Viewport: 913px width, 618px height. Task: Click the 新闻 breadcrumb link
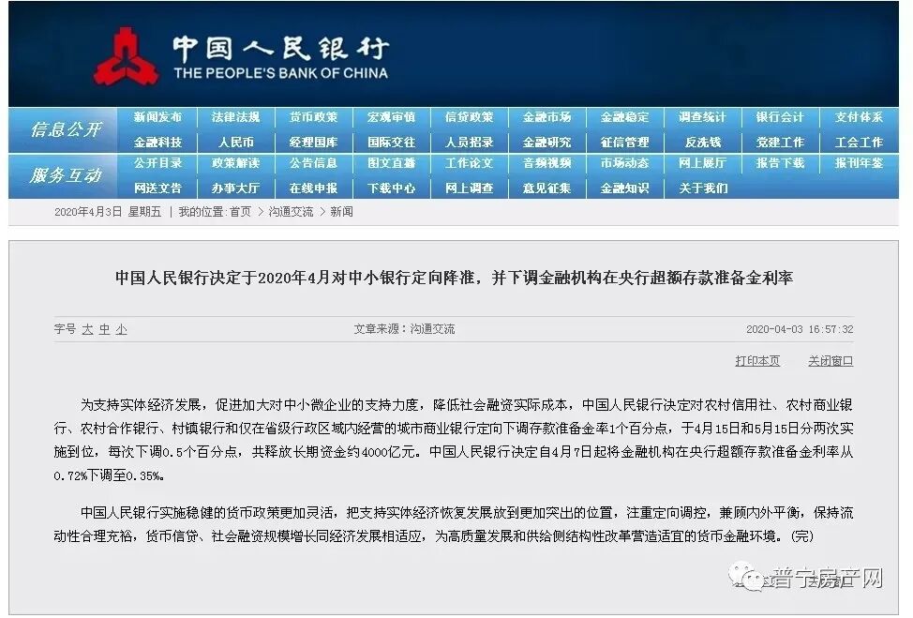(342, 212)
